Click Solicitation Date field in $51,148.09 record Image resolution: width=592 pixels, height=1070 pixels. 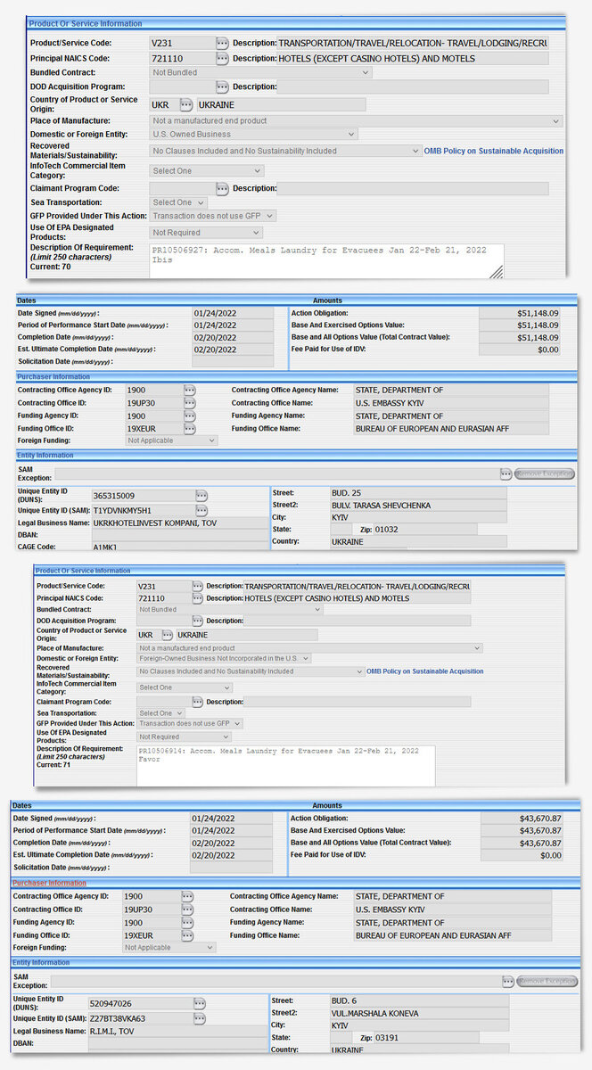pyautogui.click(x=233, y=362)
